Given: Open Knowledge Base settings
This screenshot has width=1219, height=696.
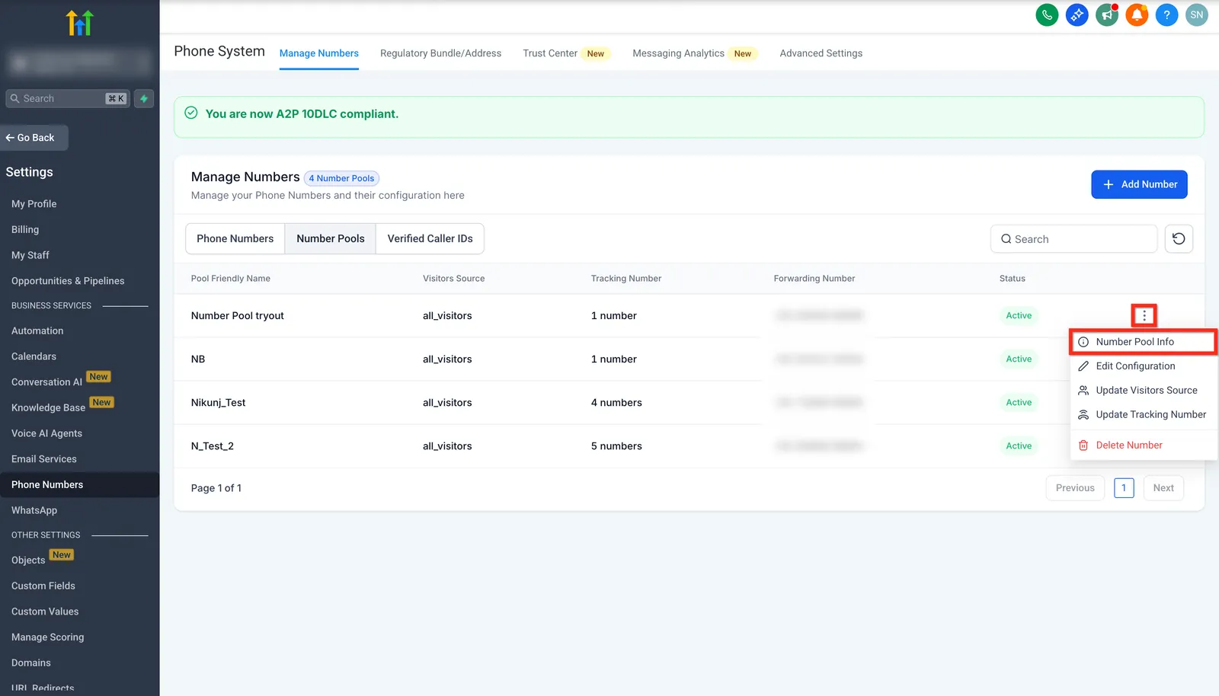Looking at the screenshot, I should coord(48,408).
